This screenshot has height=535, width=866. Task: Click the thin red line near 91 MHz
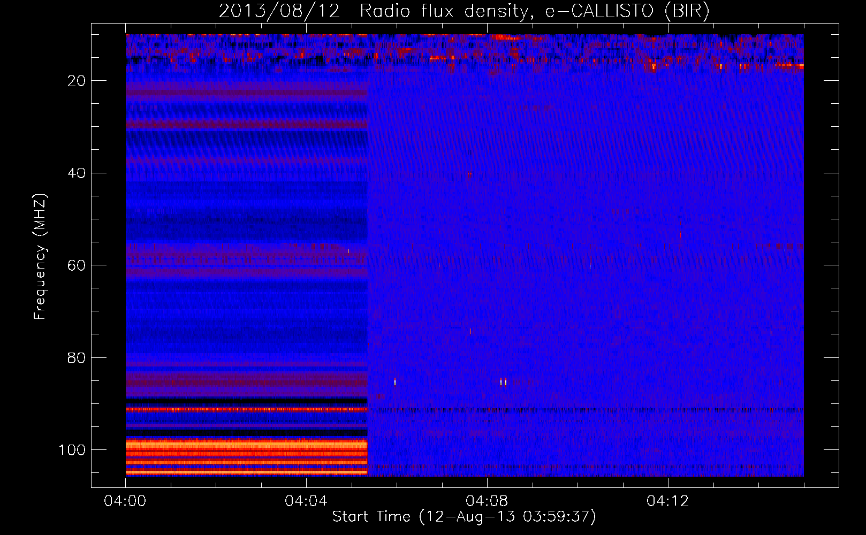click(x=247, y=409)
